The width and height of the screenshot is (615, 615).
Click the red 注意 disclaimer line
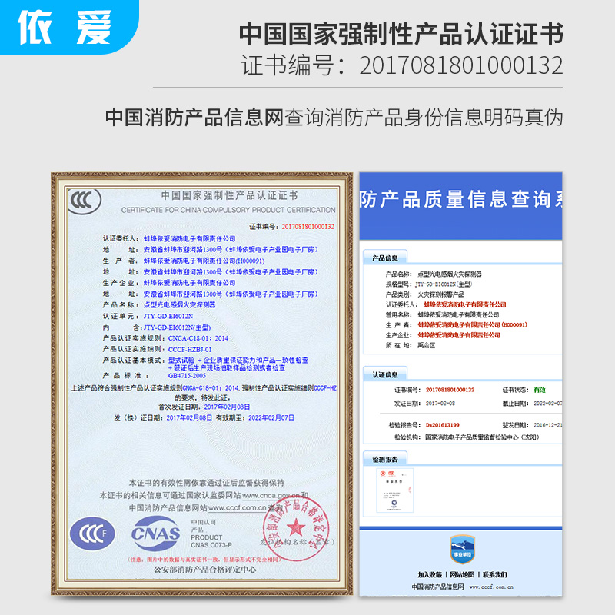coord(204,560)
